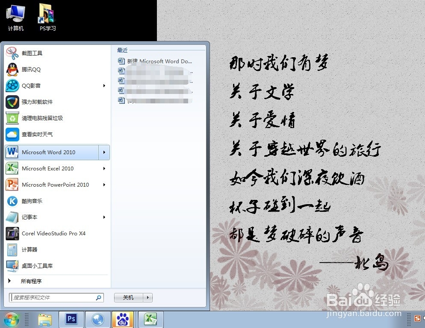Image resolution: width=425 pixels, height=328 pixels.
Task: Open Baidu from the taskbar
Action: coord(123,319)
